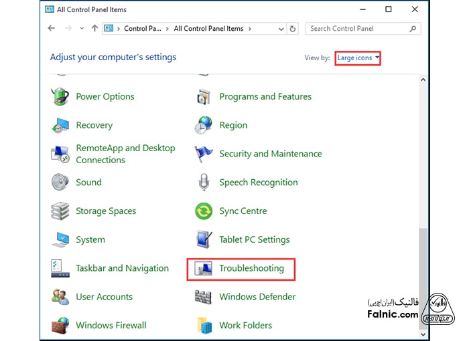Open the Programs and Features link

click(265, 96)
